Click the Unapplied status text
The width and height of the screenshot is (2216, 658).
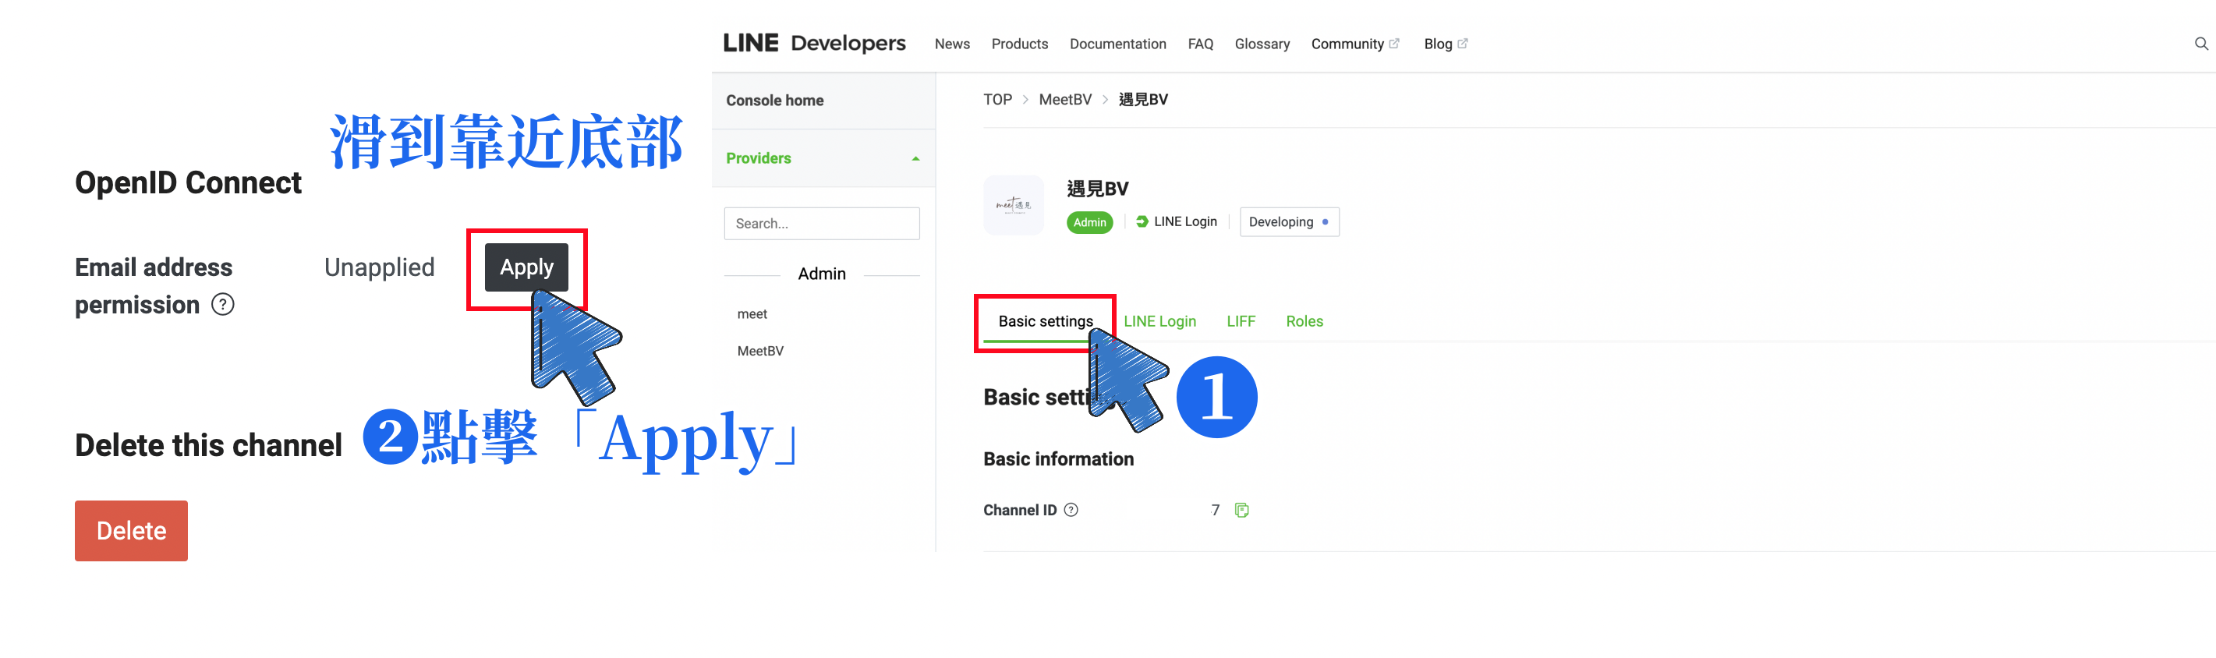[380, 268]
